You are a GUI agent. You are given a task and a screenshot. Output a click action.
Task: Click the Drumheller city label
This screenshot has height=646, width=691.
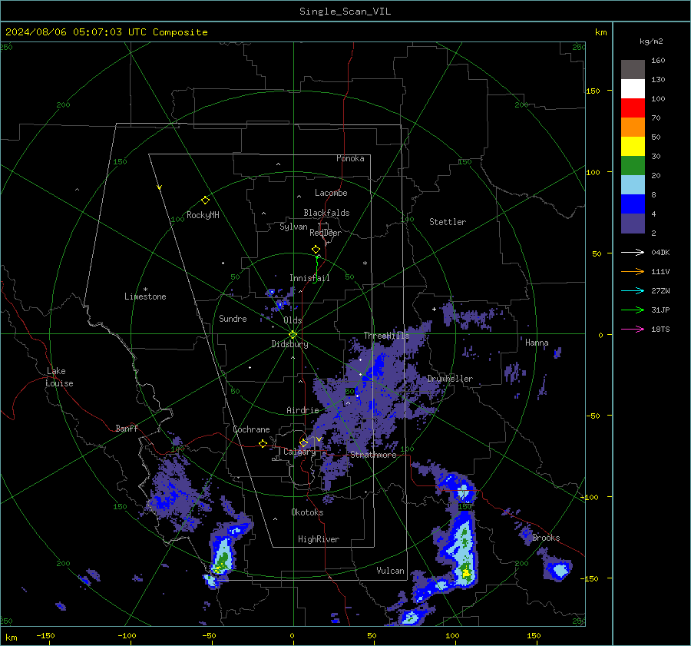(450, 379)
